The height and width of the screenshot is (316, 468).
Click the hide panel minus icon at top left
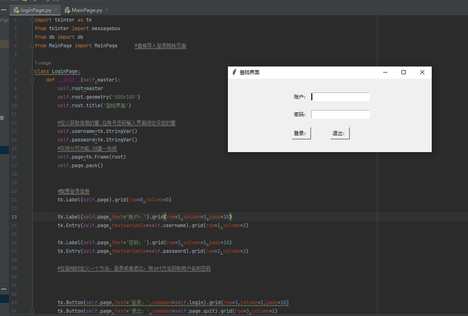point(4,10)
